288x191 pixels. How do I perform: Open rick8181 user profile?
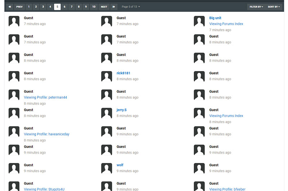click(x=123, y=73)
